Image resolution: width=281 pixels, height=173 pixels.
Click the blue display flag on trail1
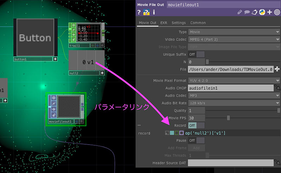[x=98, y=46]
